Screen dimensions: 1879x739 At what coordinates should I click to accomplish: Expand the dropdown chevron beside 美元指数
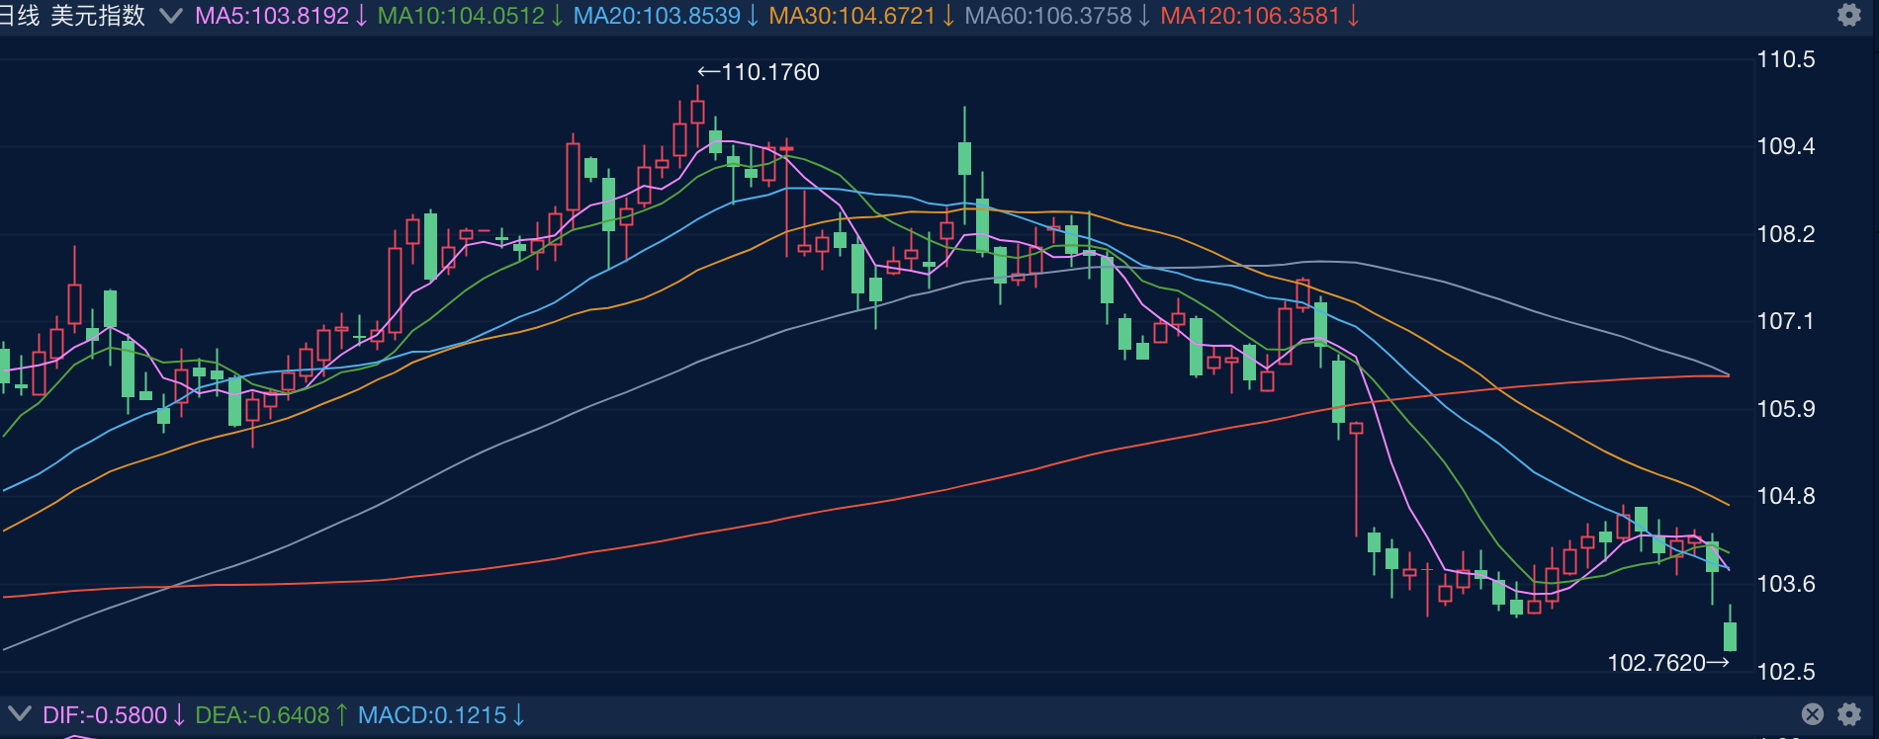pos(170,16)
